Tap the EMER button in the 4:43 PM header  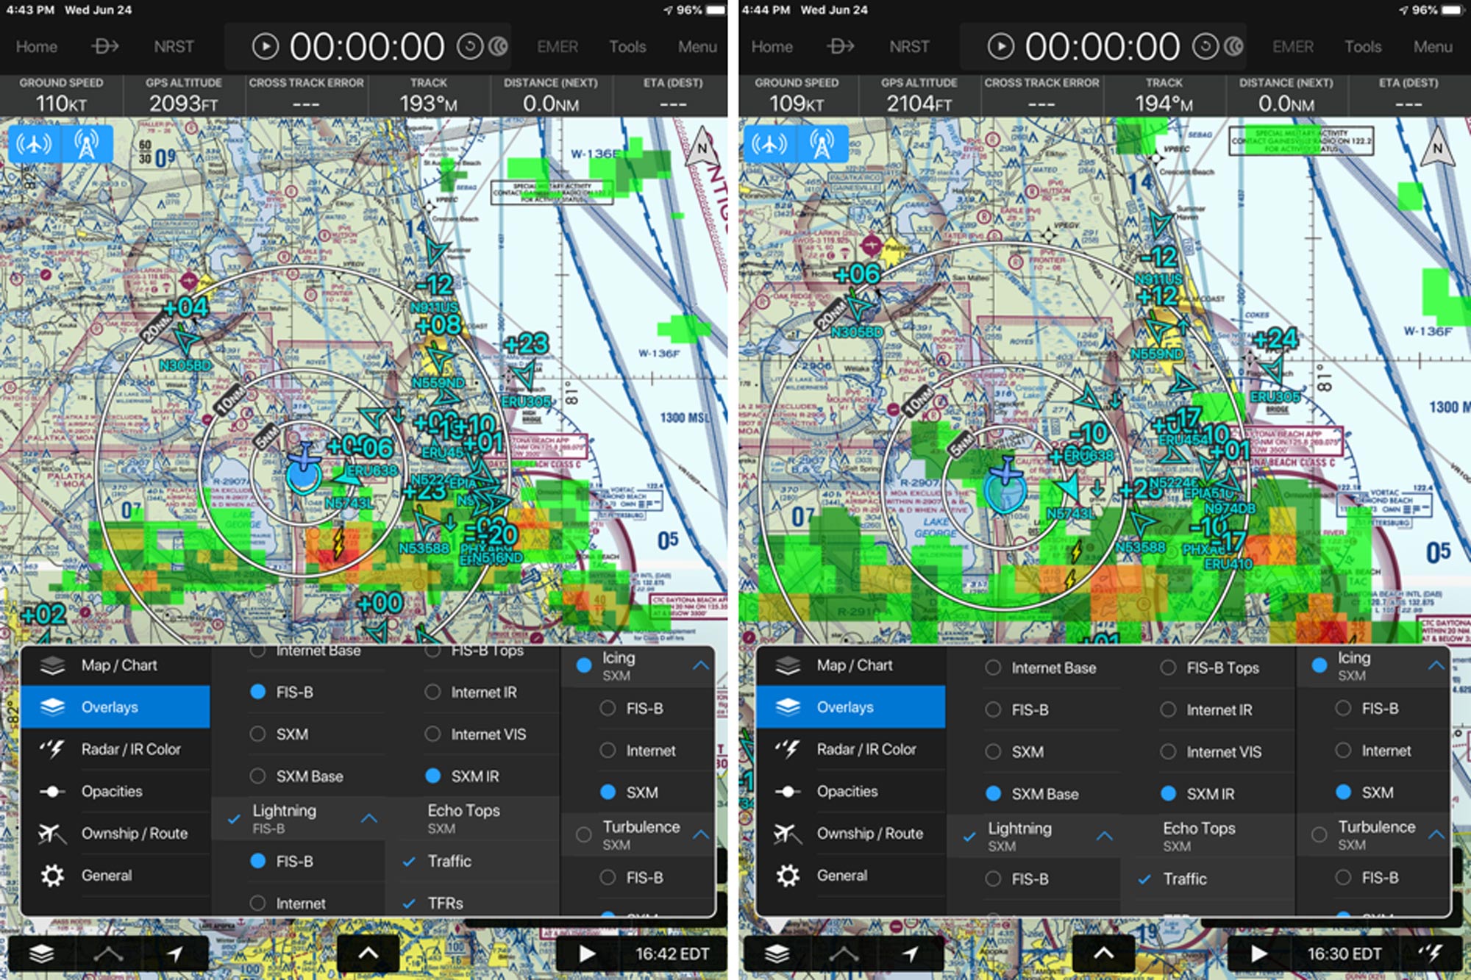click(x=558, y=46)
